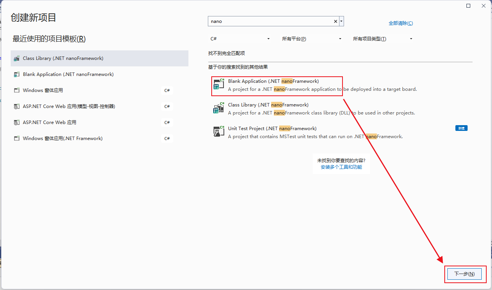Click the Class Library icon in search results
The width and height of the screenshot is (492, 290).
(219, 108)
